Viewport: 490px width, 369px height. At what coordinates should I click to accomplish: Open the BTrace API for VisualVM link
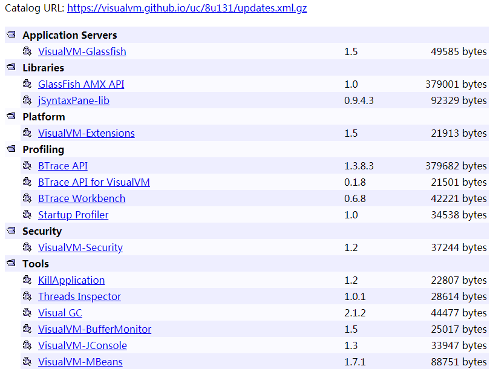94,182
